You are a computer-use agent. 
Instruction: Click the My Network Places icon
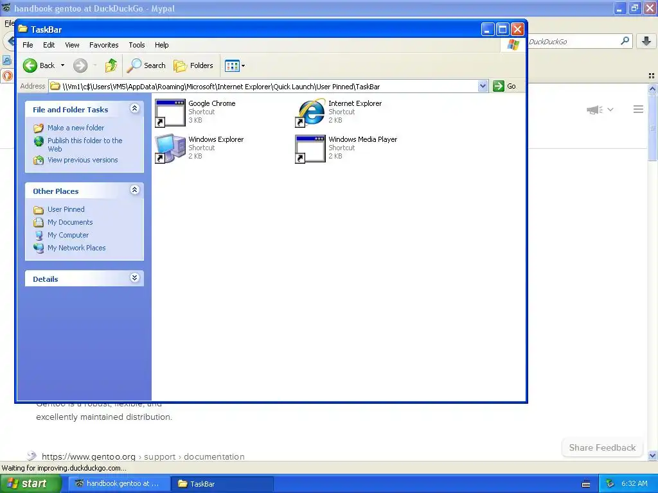point(39,248)
